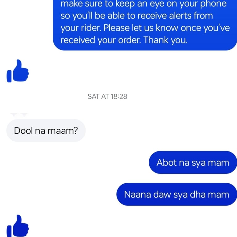
Task: Tap the word 'Dool' in the received message
Action: [23, 131]
